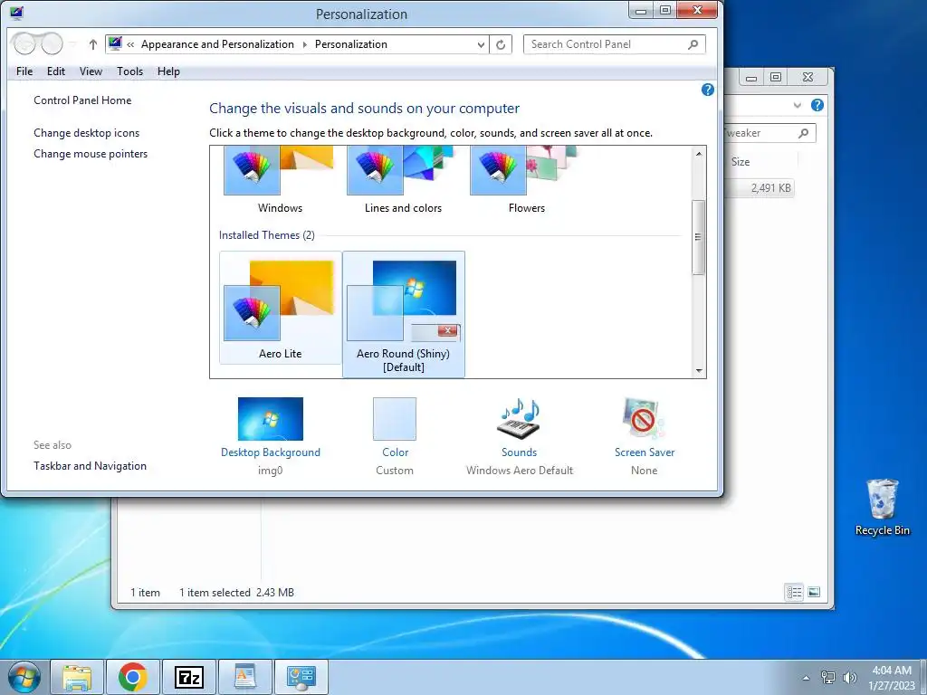Click the taskbar clock 4:04 AM
The width and height of the screenshot is (927, 695).
892,671
